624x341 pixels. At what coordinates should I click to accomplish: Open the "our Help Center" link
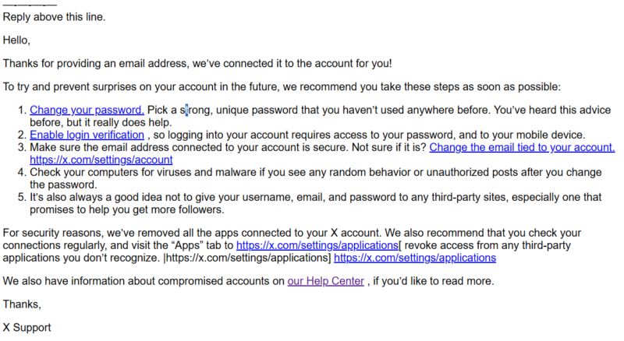pyautogui.click(x=325, y=281)
